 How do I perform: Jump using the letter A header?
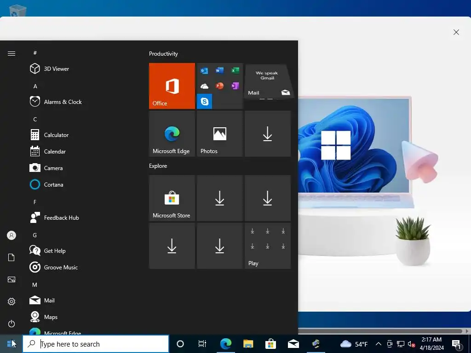click(x=35, y=86)
